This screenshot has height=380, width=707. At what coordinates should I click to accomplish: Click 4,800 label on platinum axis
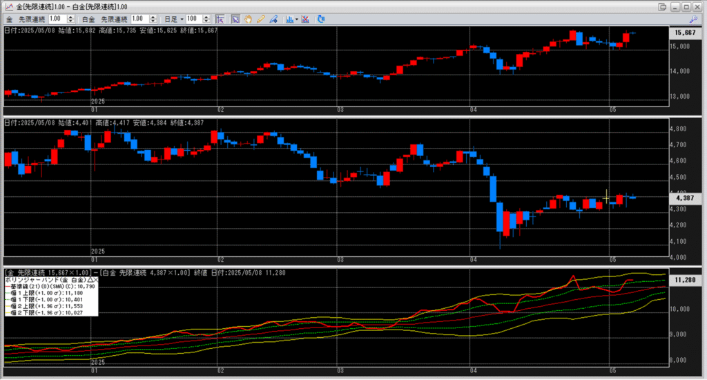coord(678,129)
